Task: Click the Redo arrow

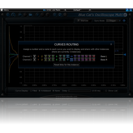Action: pyautogui.click(x=54, y=10)
